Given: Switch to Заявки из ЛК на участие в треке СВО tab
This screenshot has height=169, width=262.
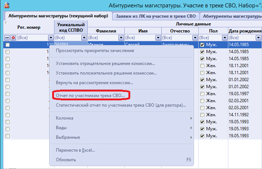Looking at the screenshot, I should 156,16.
